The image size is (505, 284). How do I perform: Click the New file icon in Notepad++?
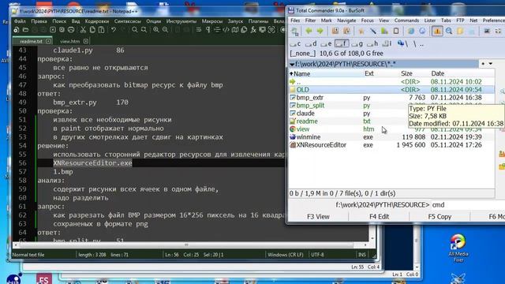[17, 30]
